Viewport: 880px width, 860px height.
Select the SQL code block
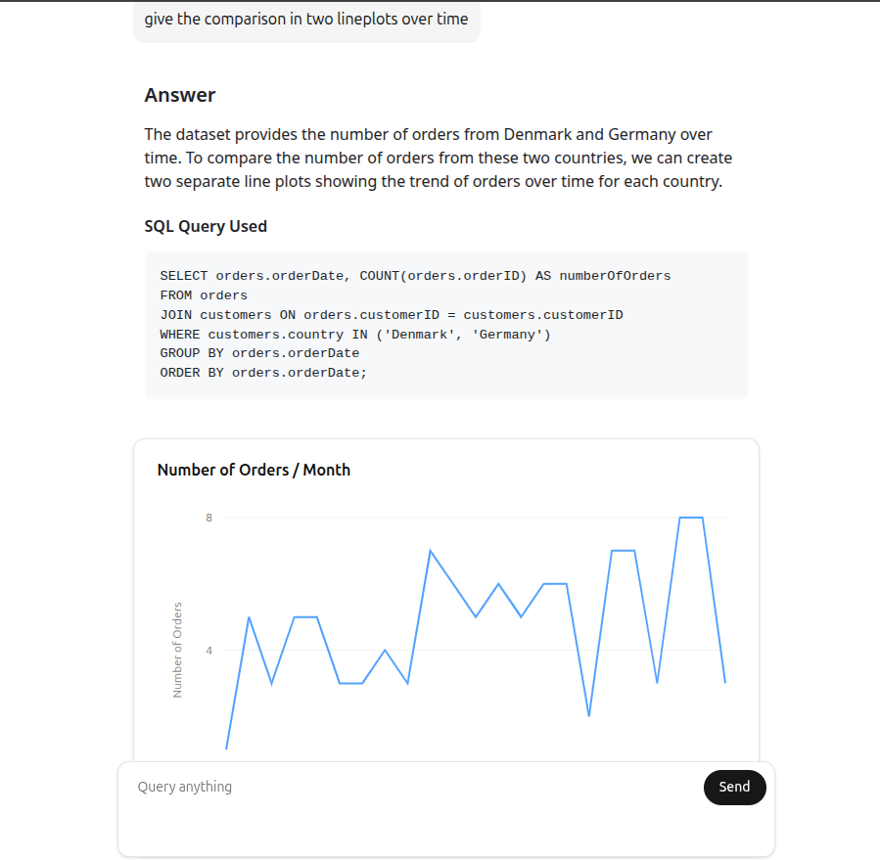pyautogui.click(x=445, y=324)
